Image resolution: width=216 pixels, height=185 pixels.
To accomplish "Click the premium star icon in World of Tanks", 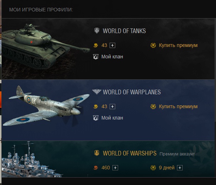I will [x=153, y=45].
